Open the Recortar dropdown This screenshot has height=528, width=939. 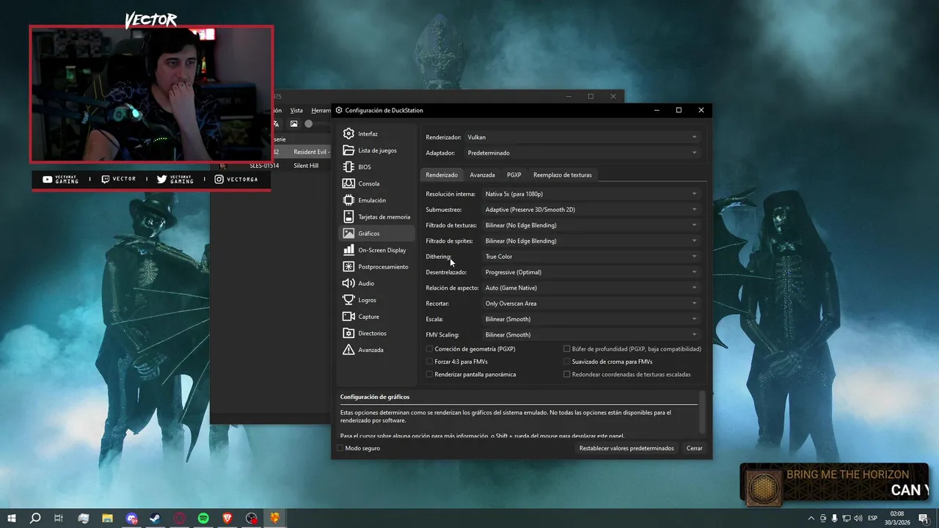click(591, 304)
